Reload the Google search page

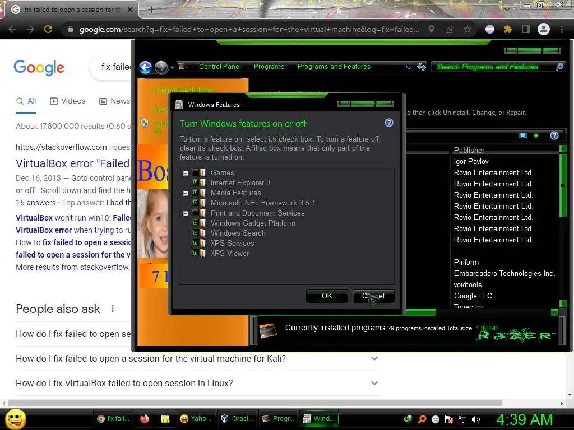[48, 29]
